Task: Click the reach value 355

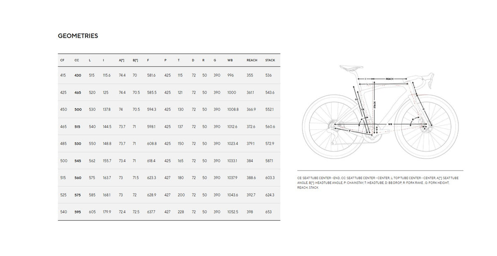Action: pos(250,76)
